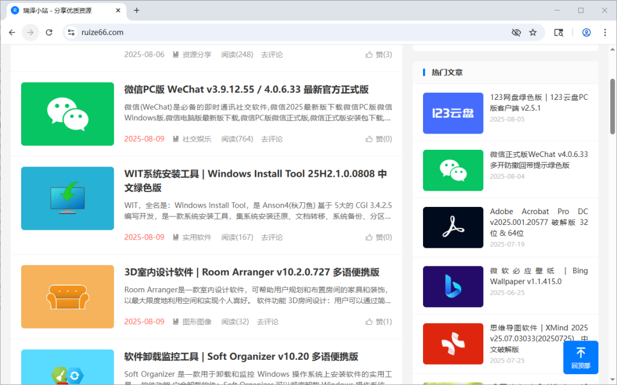Open hot article 123网盘绿色版 title
Viewport: 617px width, 385px height.
coord(539,102)
